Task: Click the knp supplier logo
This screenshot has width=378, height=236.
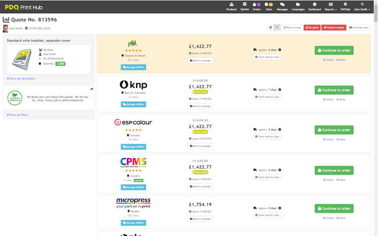Action: click(133, 85)
